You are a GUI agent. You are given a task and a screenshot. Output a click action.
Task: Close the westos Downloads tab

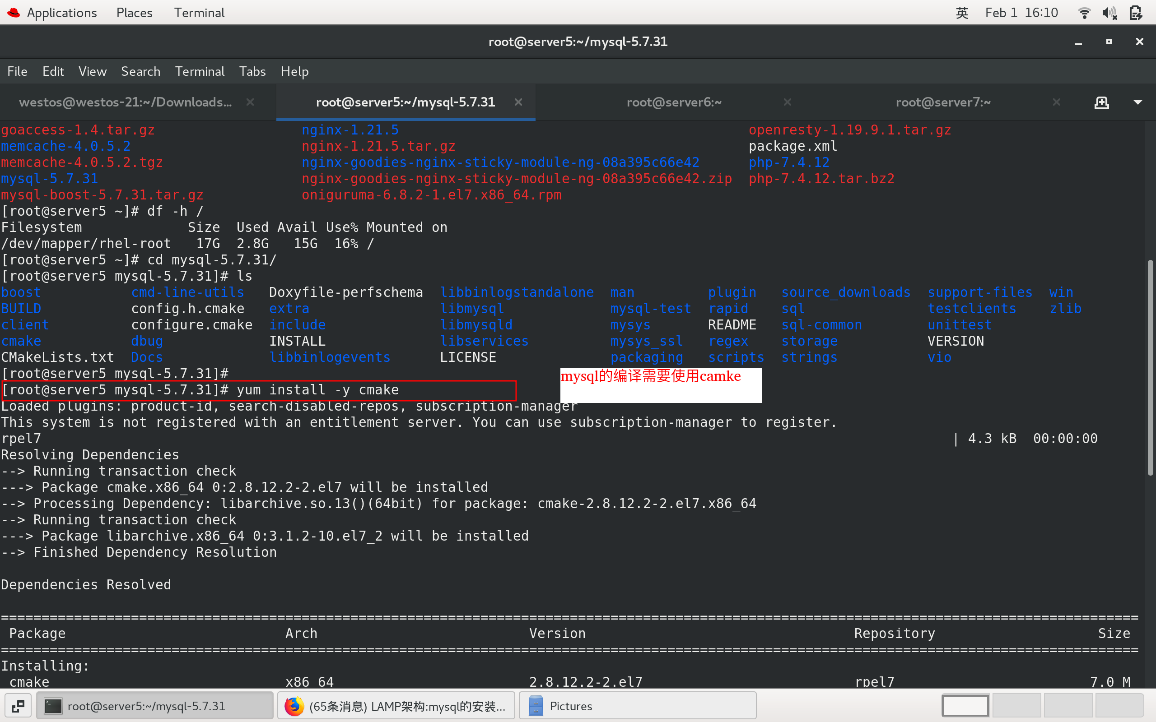[250, 102]
